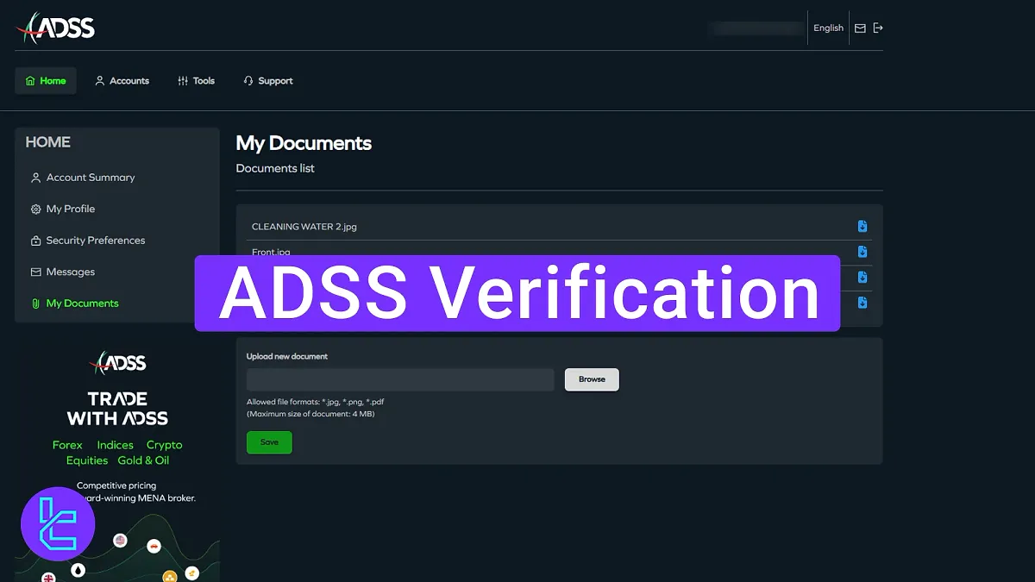Open the English language selector

pyautogui.click(x=828, y=27)
